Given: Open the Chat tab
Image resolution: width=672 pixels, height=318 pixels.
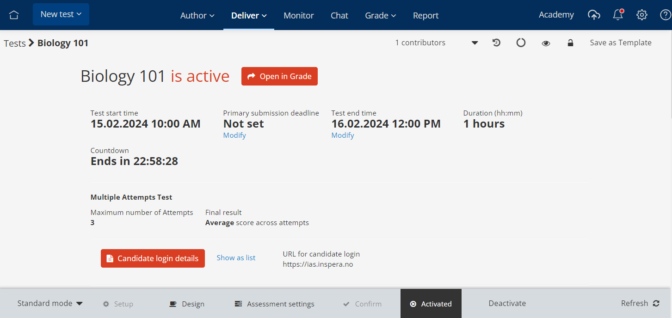Looking at the screenshot, I should coord(339,15).
